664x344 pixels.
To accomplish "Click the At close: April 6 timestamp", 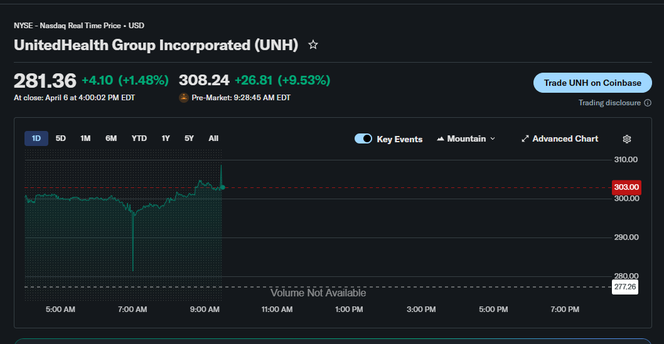I will click(x=75, y=98).
